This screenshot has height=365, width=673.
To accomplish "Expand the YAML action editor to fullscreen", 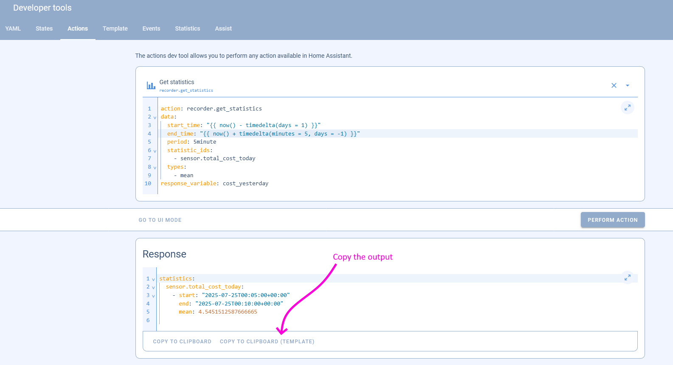I will tap(627, 108).
